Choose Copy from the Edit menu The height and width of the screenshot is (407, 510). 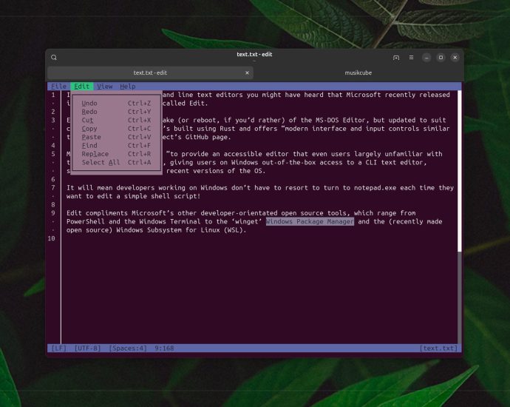117,129
